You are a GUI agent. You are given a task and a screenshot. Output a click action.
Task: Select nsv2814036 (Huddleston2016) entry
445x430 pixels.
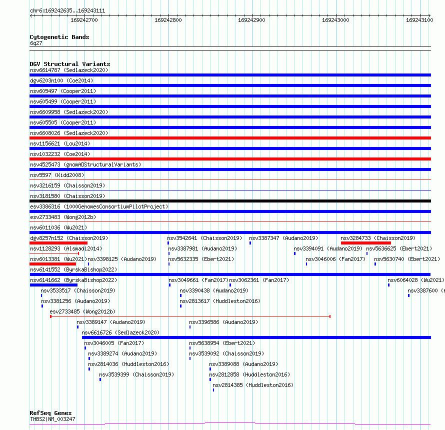128,364
